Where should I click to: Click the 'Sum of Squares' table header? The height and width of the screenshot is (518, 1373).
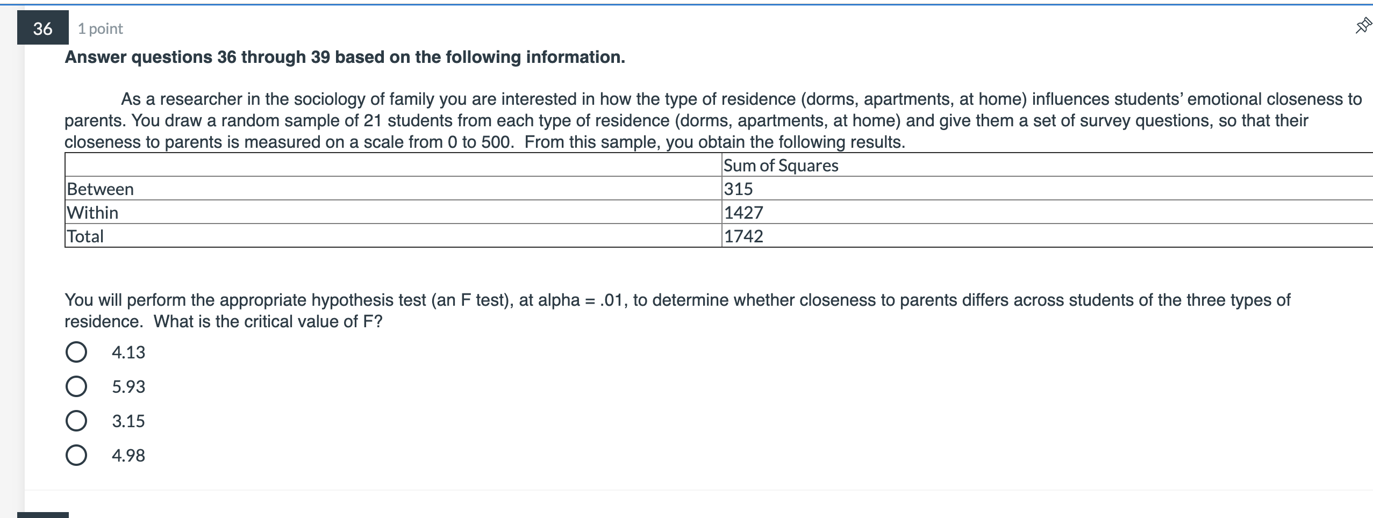781,166
